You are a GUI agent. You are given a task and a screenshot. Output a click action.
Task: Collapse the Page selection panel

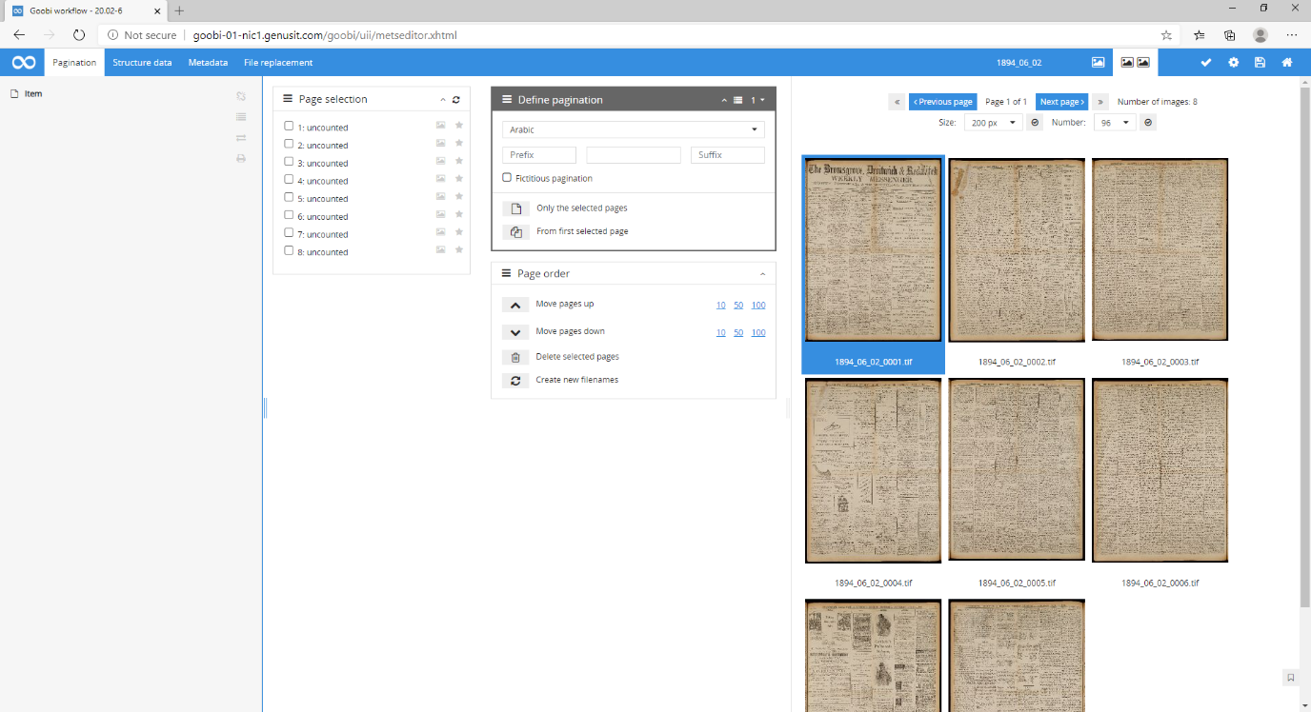[442, 99]
